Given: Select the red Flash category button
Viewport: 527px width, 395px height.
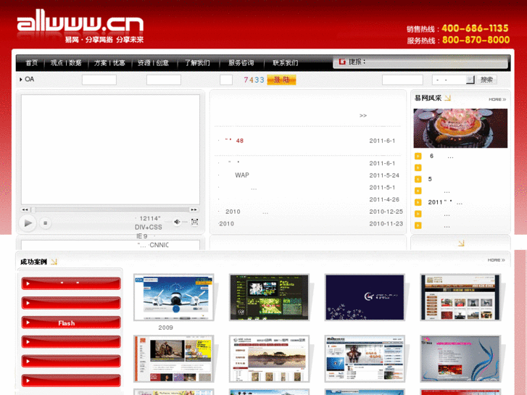Looking at the screenshot, I should tap(71, 323).
